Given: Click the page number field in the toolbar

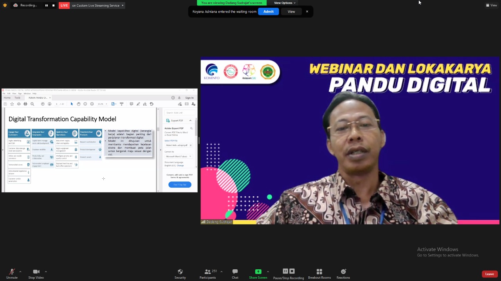Looking at the screenshot, I should [56, 104].
